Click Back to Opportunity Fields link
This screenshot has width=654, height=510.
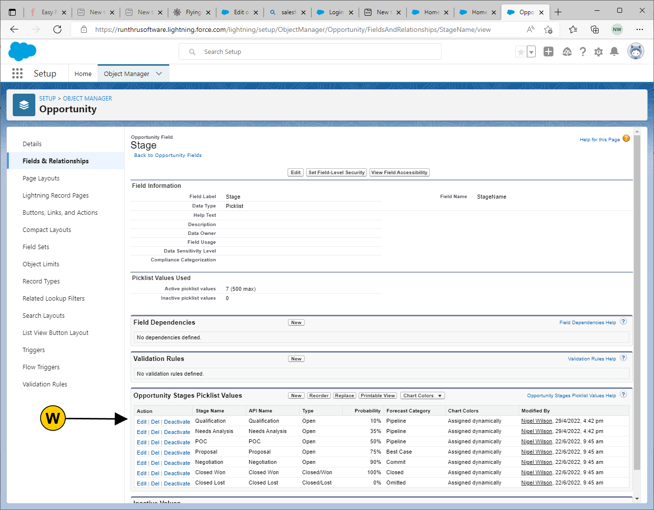[x=168, y=155]
